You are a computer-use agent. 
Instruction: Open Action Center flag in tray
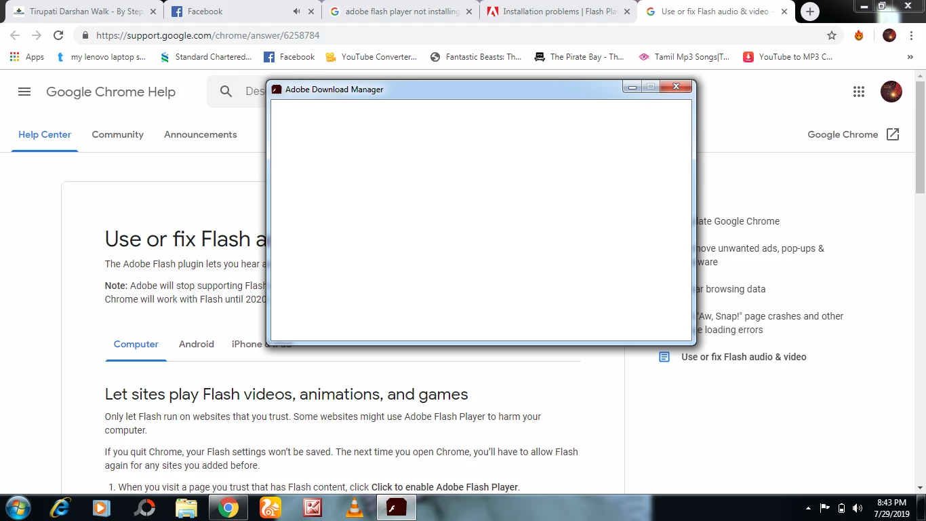click(825, 508)
